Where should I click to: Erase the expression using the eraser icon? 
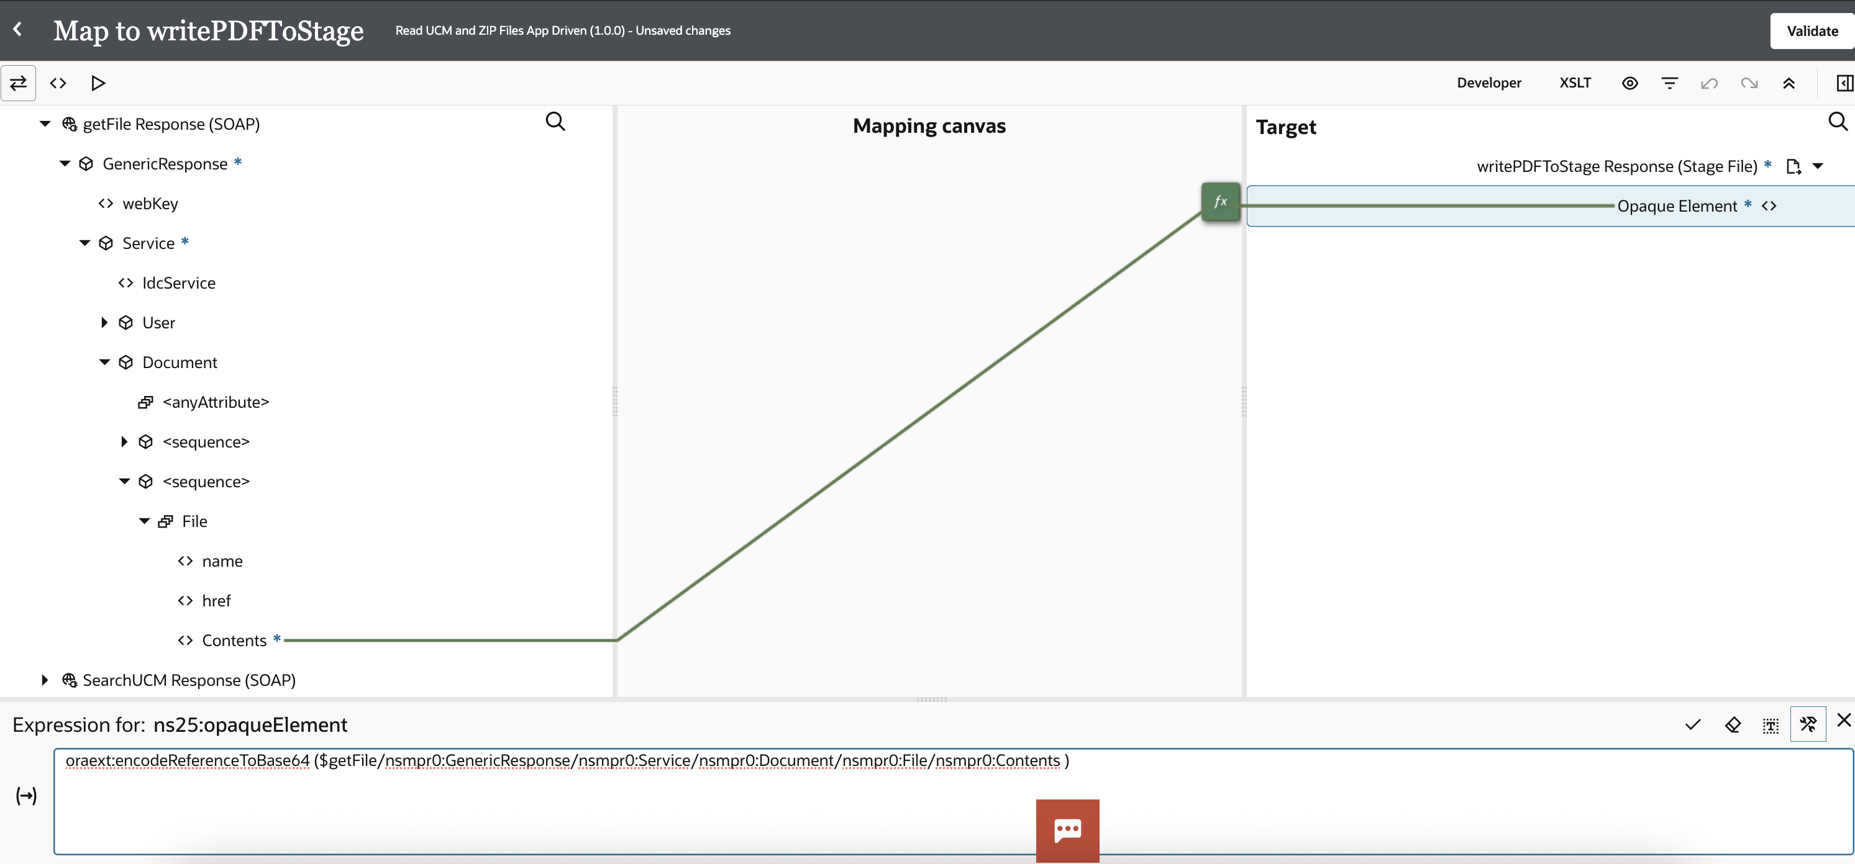(1733, 724)
